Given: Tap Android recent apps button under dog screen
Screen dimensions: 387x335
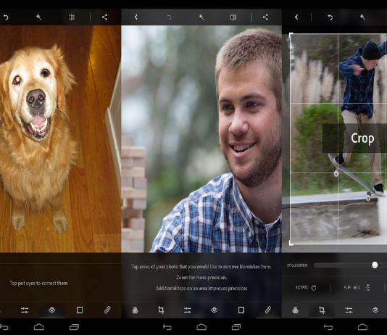Looking at the screenshot, I should 75,327.
